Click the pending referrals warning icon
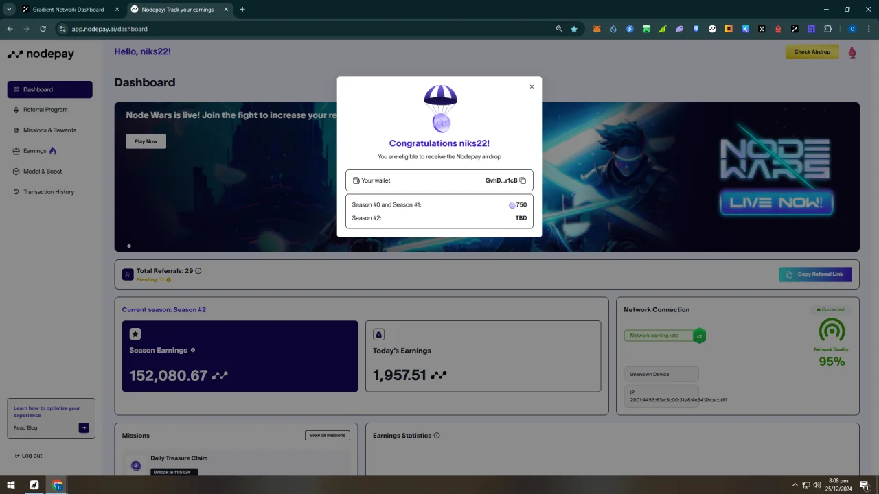This screenshot has width=879, height=494. click(168, 280)
